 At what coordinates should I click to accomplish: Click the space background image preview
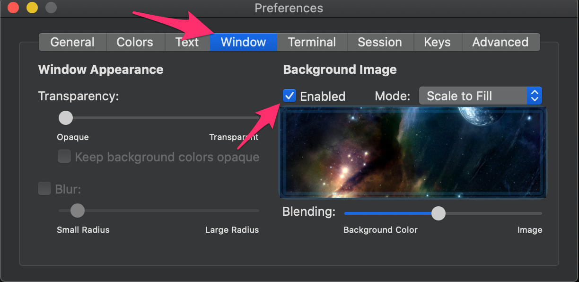click(412, 152)
